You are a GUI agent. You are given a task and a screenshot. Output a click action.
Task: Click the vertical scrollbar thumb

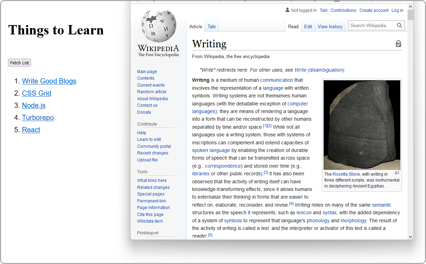[411, 15]
